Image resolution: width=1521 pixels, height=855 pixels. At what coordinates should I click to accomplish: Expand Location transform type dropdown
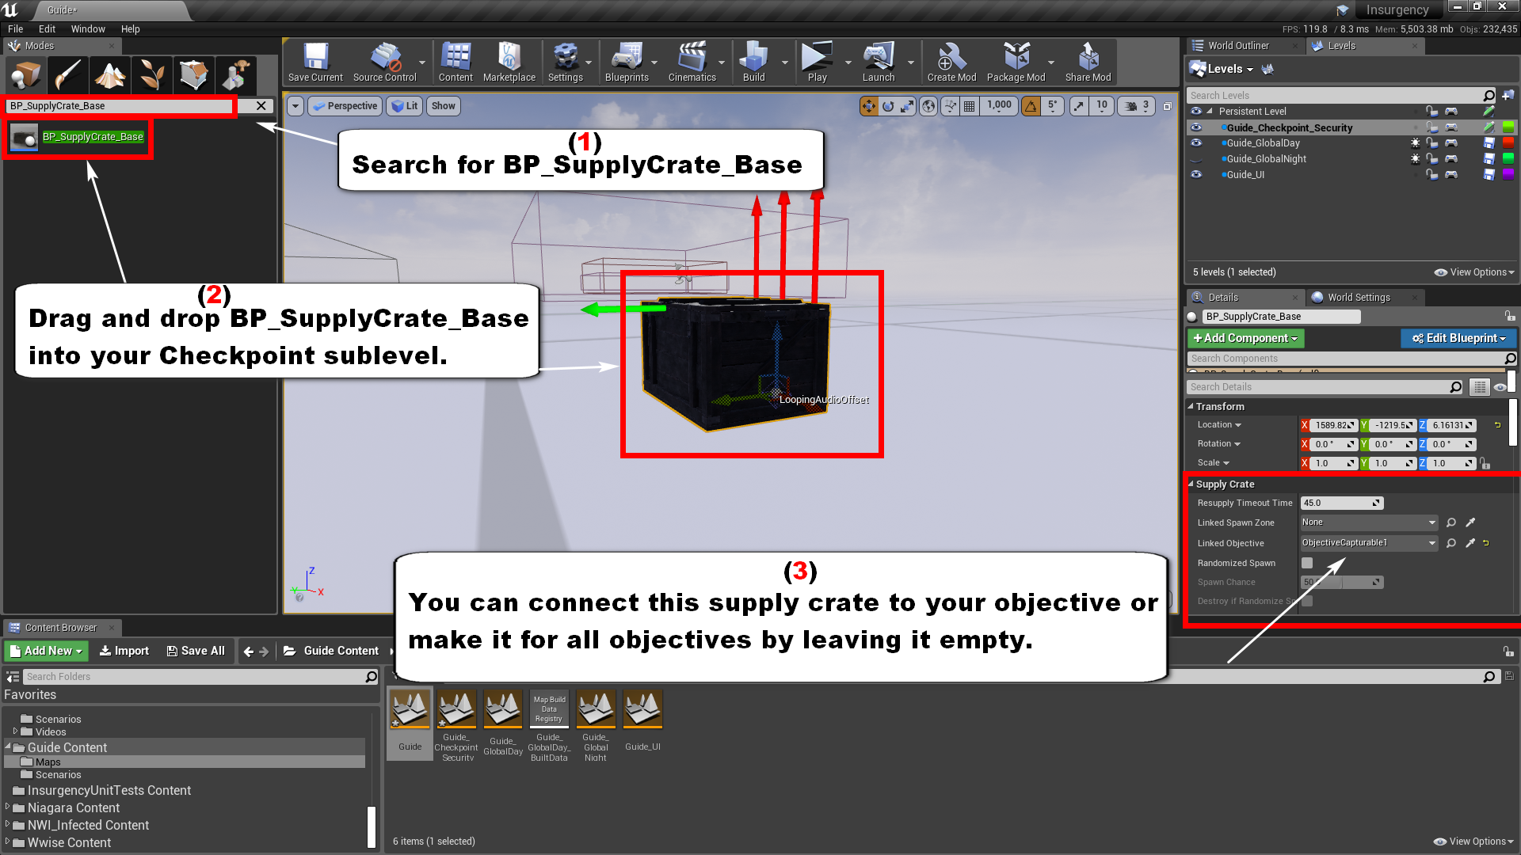point(1220,425)
